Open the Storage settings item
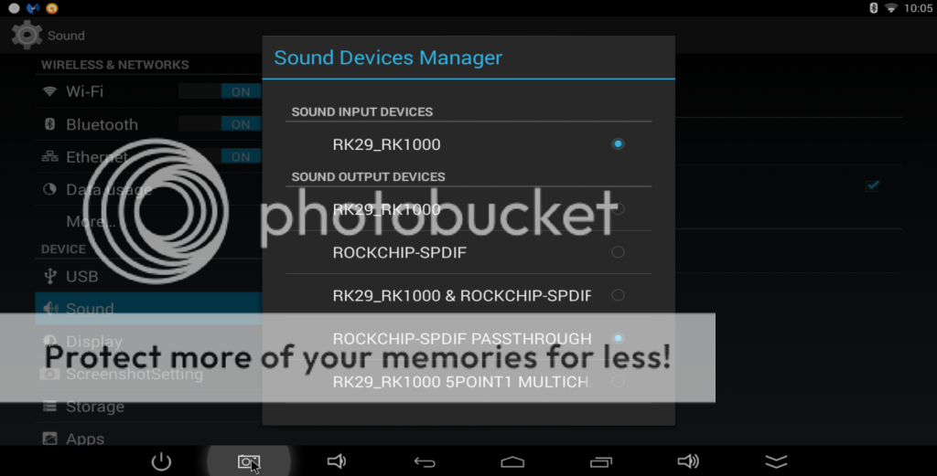937x476 pixels. [x=148, y=407]
